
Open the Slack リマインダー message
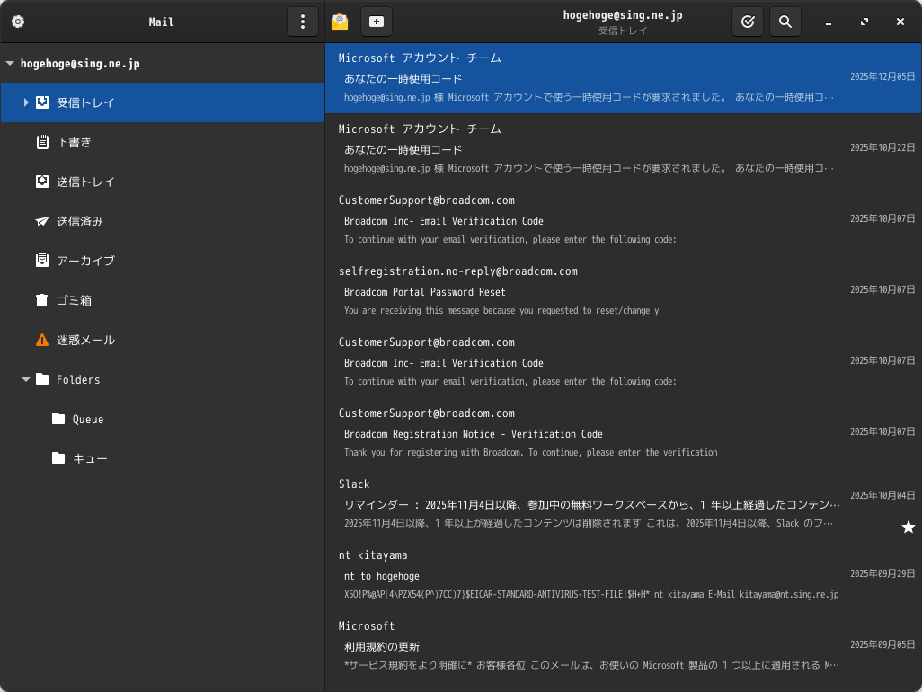[624, 504]
